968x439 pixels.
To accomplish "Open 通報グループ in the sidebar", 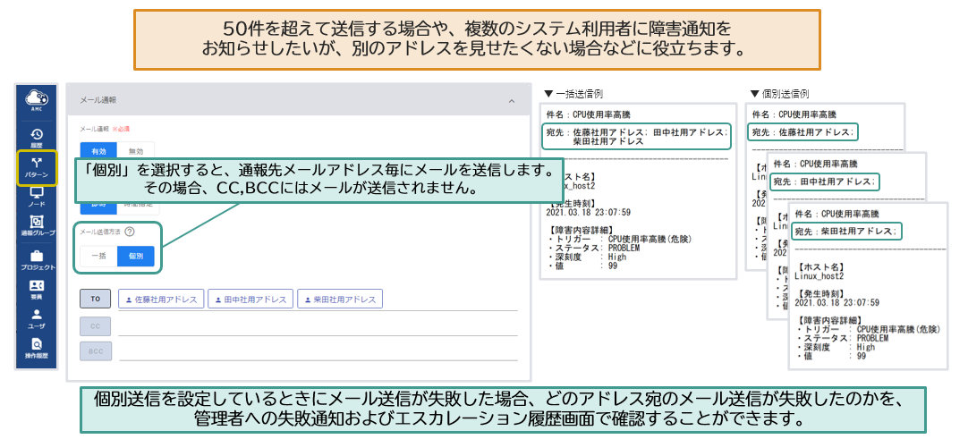I will [x=37, y=226].
